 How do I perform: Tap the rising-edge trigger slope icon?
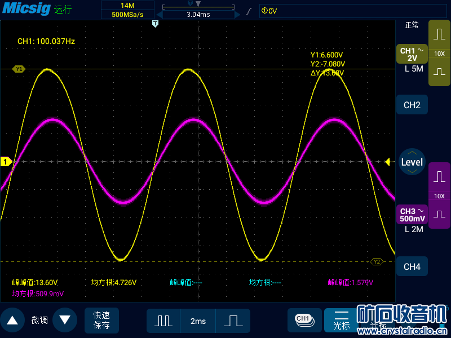[249, 11]
